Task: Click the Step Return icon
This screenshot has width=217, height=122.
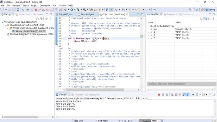Action: pyautogui.click(x=51, y=10)
